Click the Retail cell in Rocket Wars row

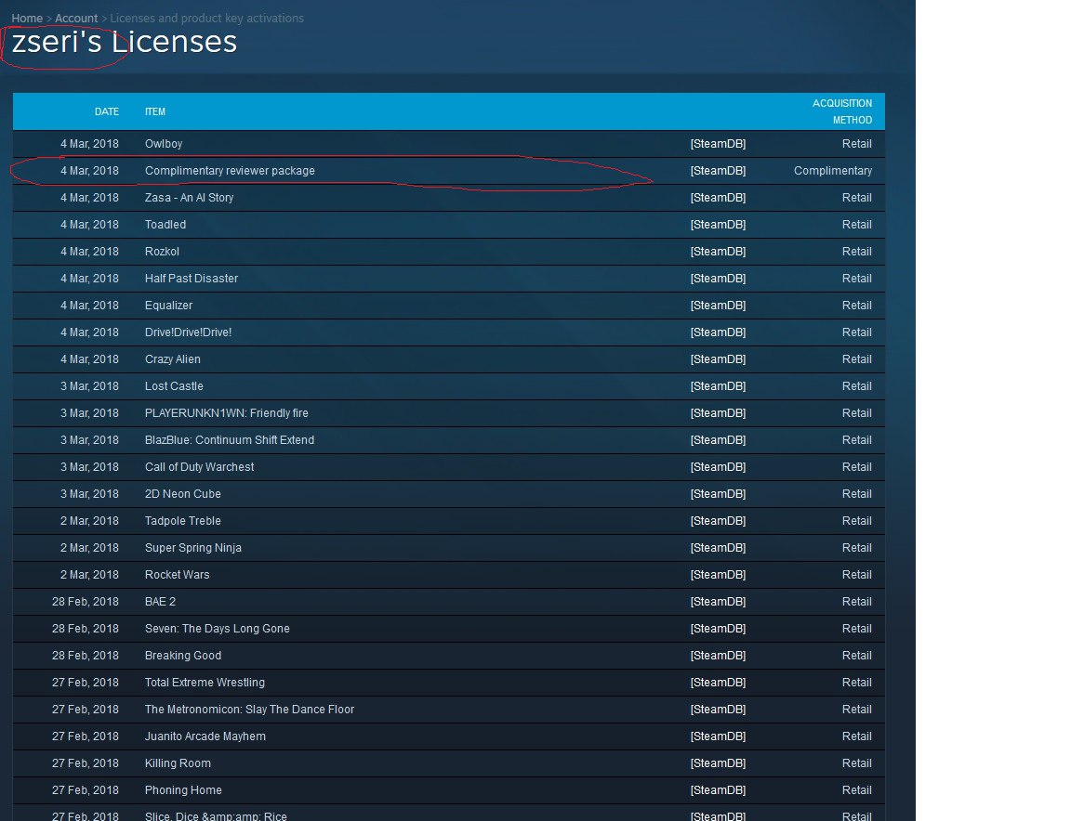tap(856, 575)
